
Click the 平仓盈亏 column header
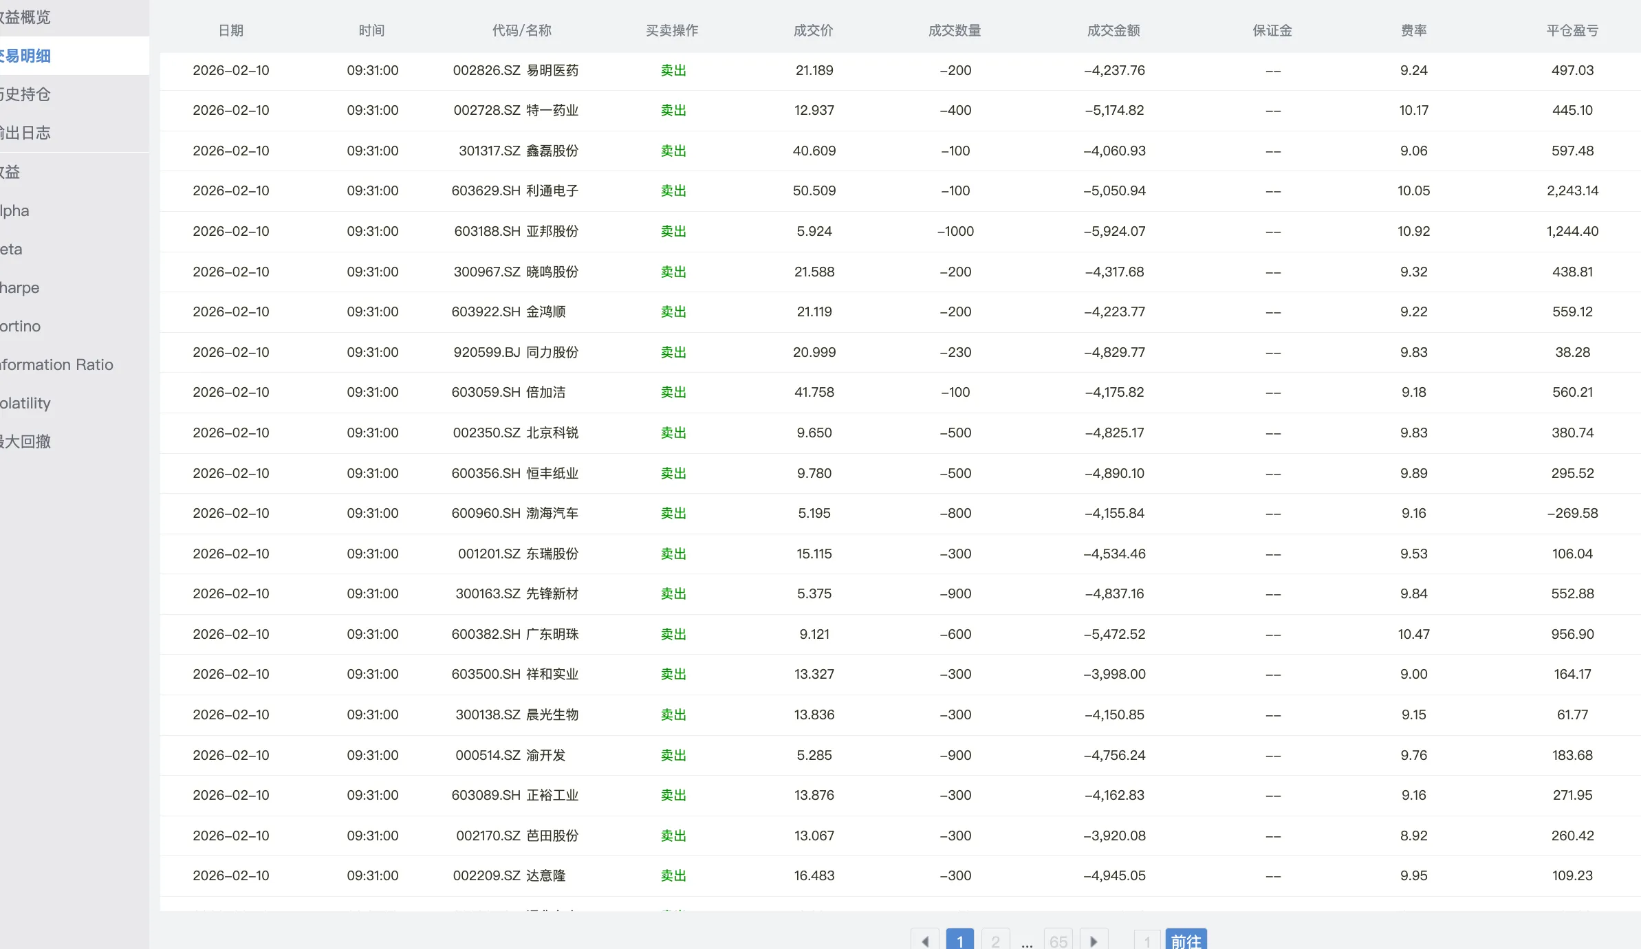pos(1572,30)
